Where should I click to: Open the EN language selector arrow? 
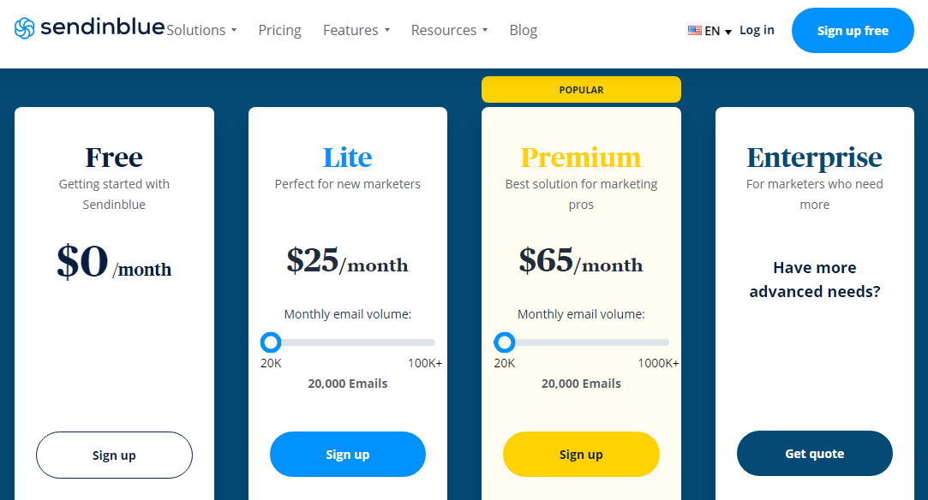(x=728, y=32)
